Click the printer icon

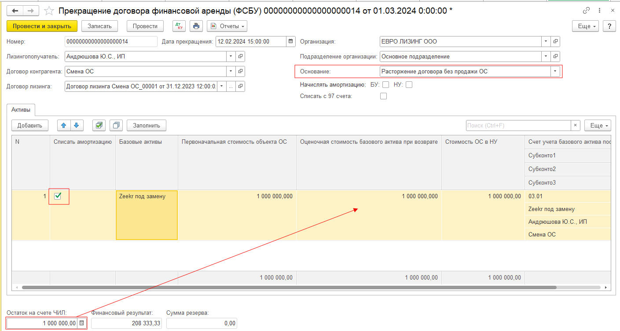click(196, 26)
